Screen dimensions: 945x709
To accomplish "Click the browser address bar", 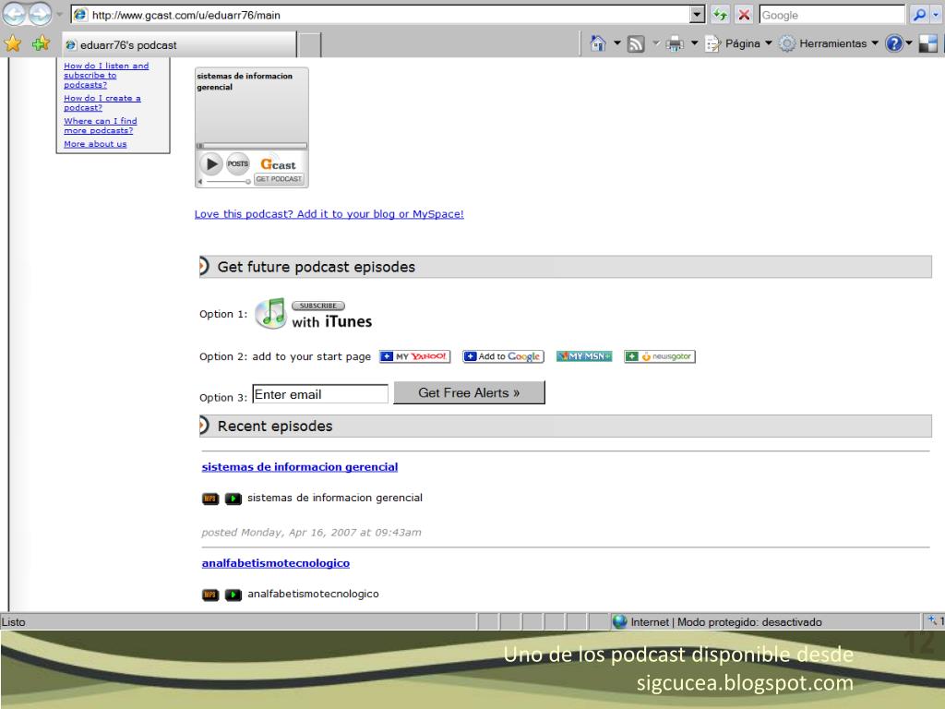I will [381, 15].
